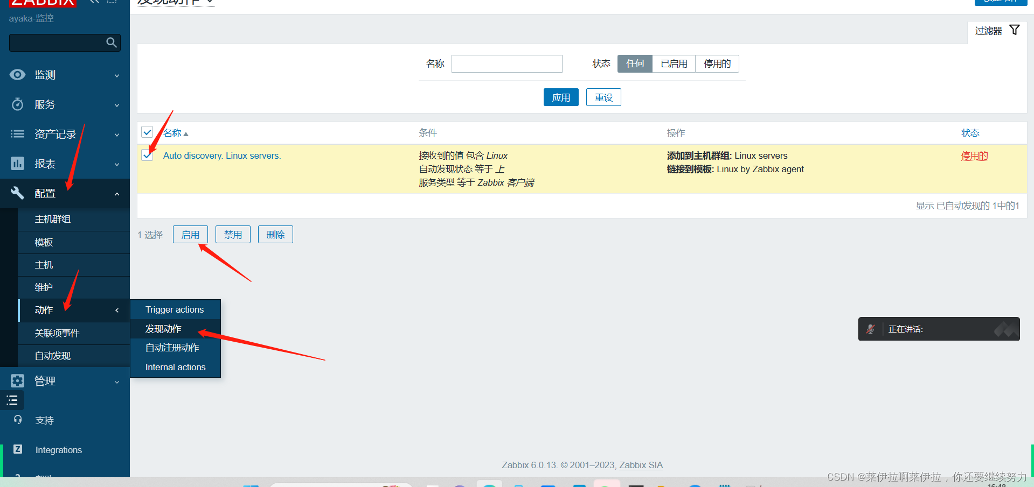Open Auto discovery. Linux servers. link

coord(222,156)
